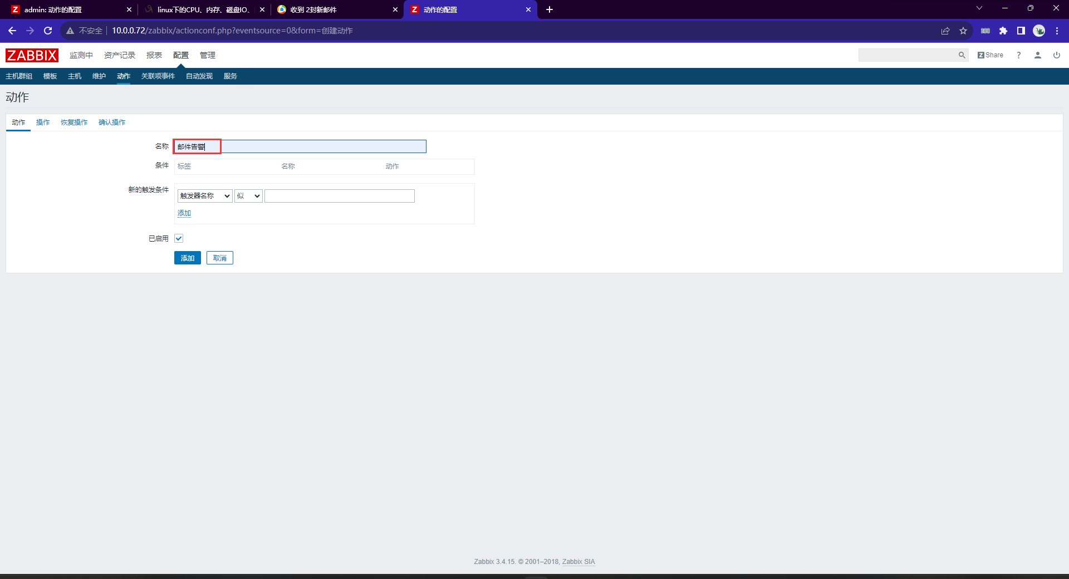This screenshot has width=1069, height=579.
Task: Click the blue 添加 submit button
Action: pos(187,258)
